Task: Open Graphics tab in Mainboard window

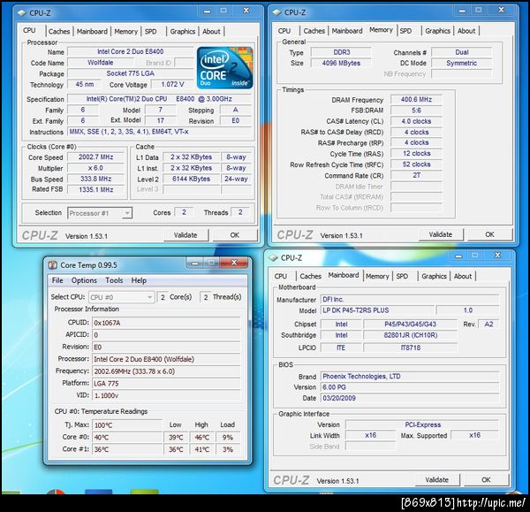Action: pos(434,276)
